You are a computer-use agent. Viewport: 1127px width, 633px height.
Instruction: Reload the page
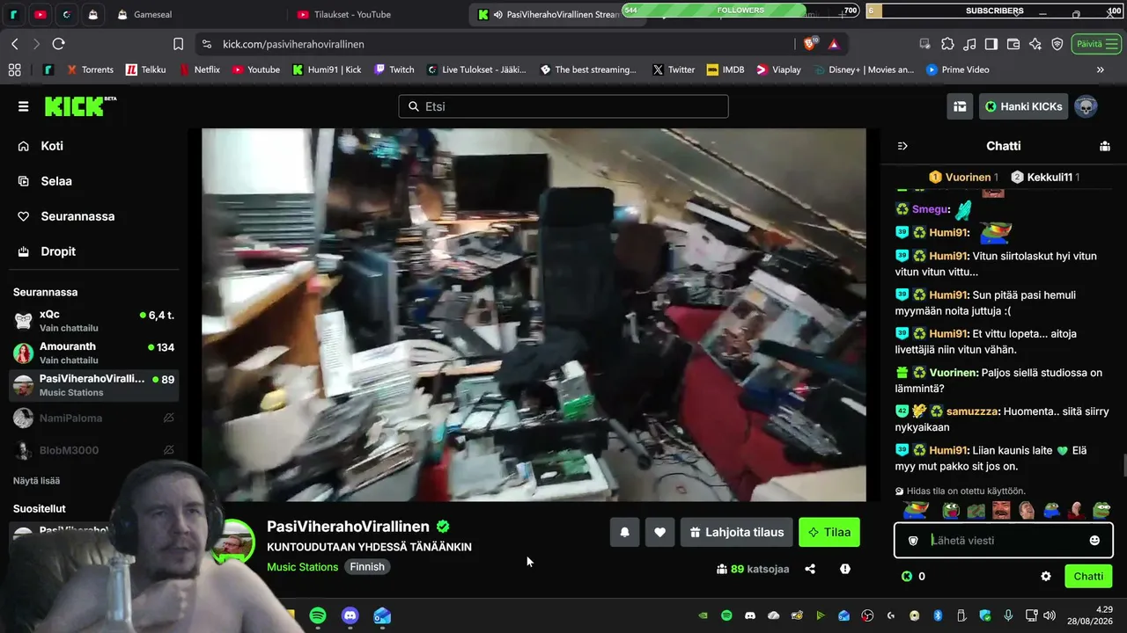[x=59, y=44]
